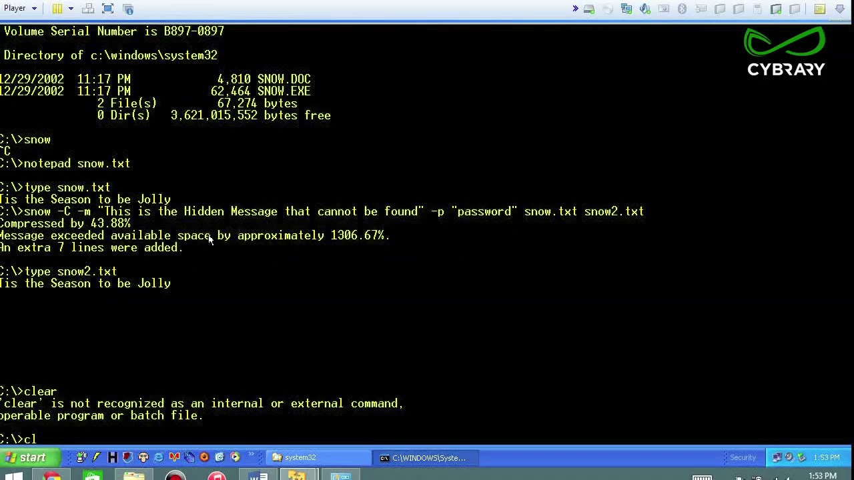The width and height of the screenshot is (854, 480).
Task: Open the Player menu
Action: [19, 8]
